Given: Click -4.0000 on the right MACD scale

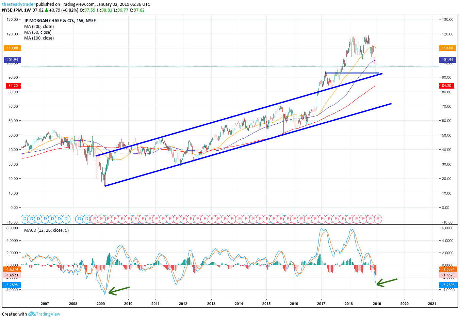Looking at the screenshot, I should click(448, 290).
